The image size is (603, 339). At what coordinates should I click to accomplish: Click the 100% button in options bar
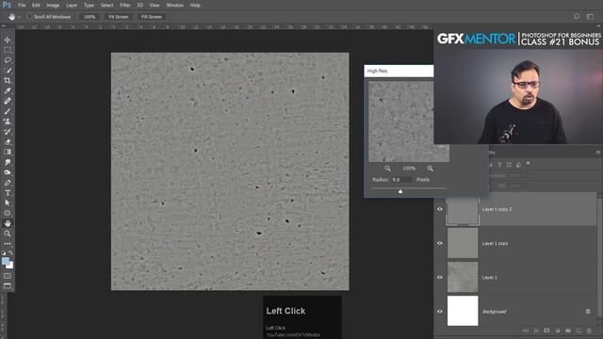pos(90,17)
